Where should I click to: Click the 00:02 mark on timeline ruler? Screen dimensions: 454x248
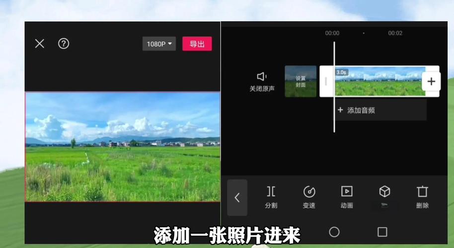(395, 33)
